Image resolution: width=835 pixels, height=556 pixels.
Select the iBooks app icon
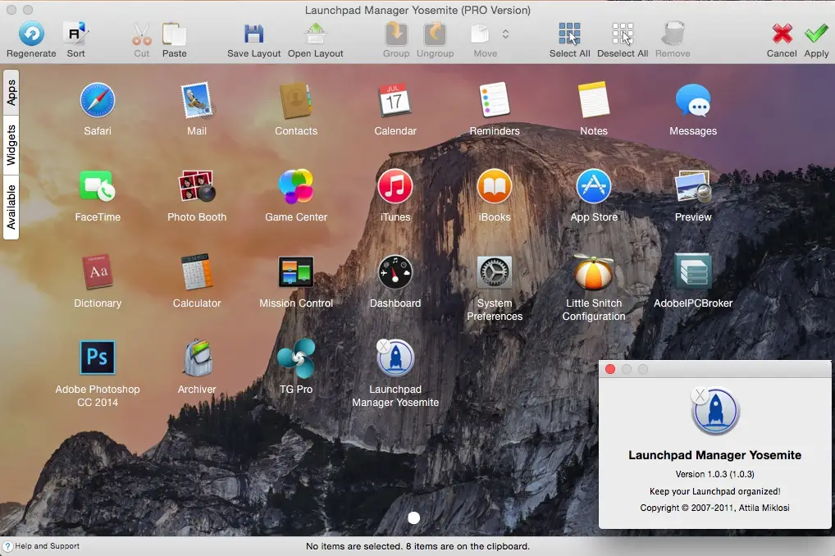click(x=494, y=186)
